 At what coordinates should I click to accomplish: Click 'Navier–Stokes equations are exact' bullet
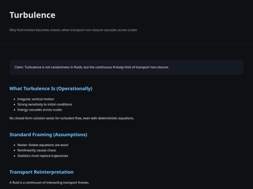43,145
